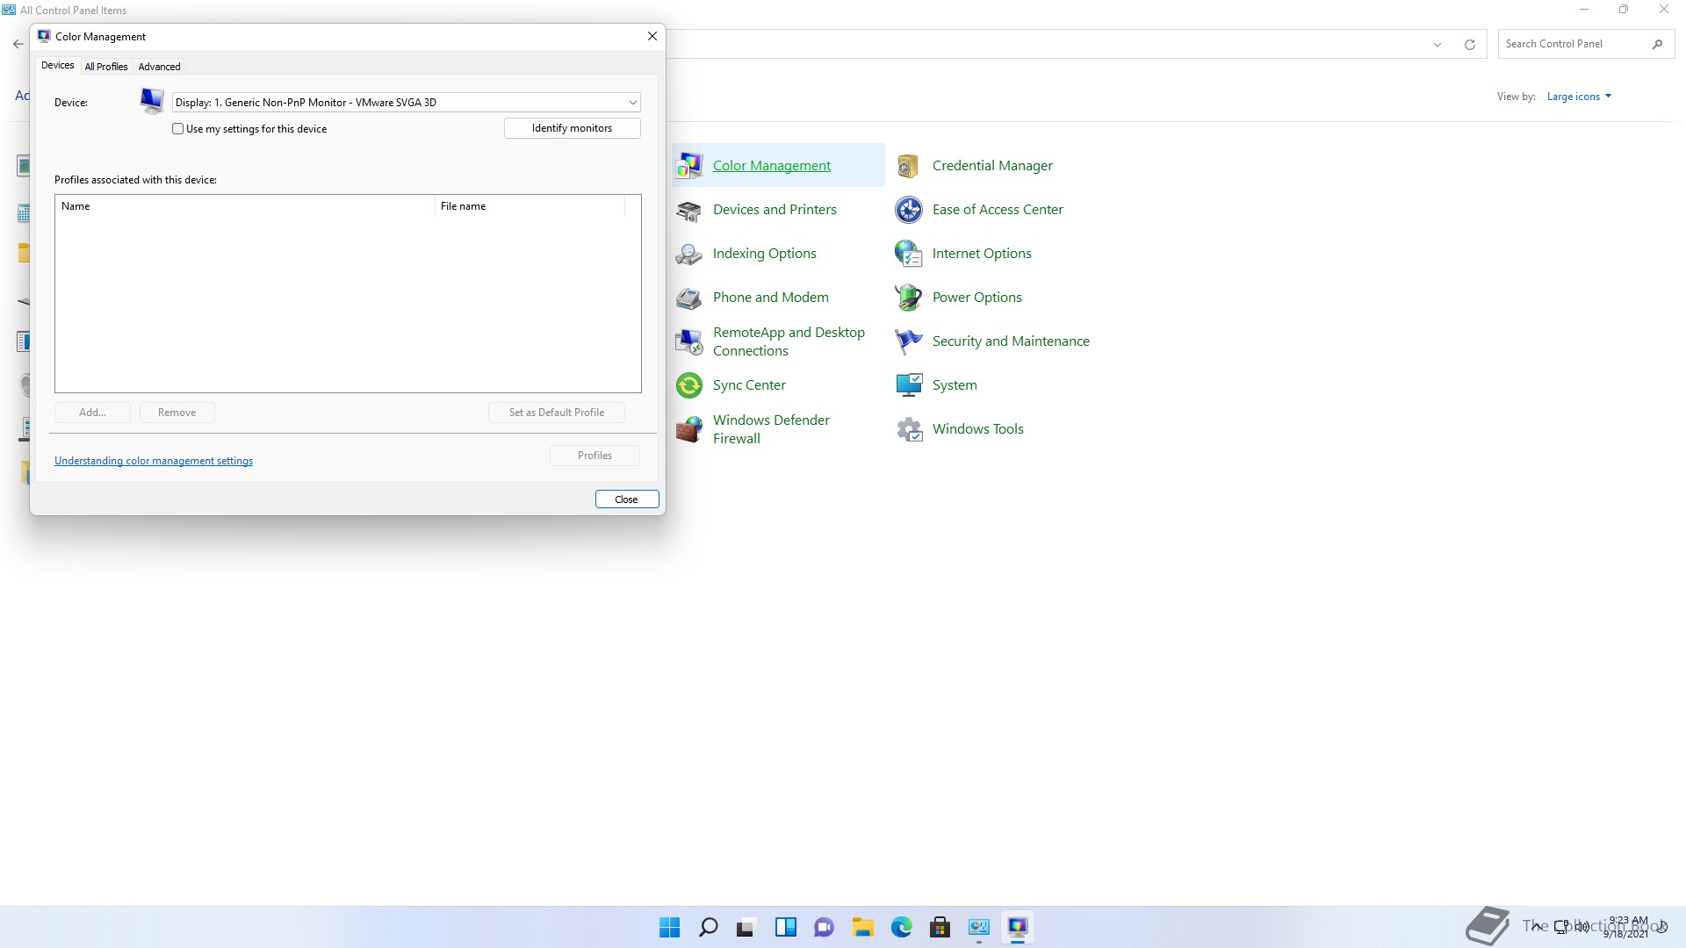Viewport: 1686px width, 948px height.
Task: Open the Color Management text link
Action: coord(772,166)
